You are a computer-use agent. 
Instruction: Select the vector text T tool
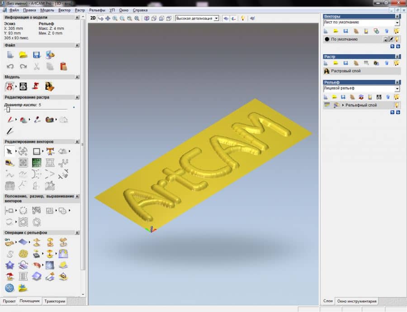click(x=50, y=151)
